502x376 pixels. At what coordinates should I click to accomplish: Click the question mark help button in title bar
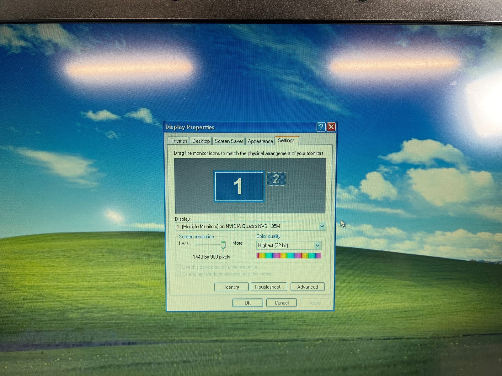(x=321, y=127)
